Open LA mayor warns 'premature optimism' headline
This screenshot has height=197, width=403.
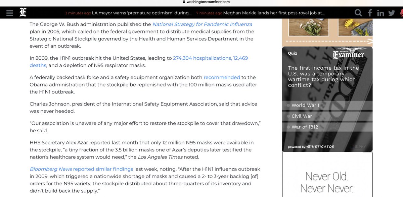pyautogui.click(x=142, y=13)
